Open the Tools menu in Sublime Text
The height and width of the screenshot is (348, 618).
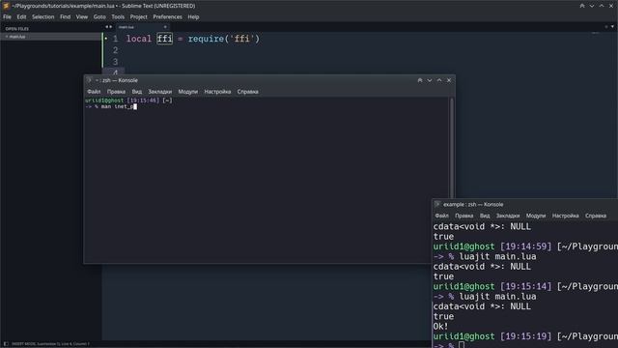(x=118, y=17)
